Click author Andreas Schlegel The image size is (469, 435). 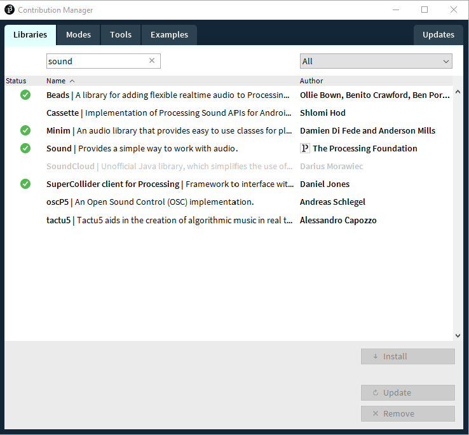tap(332, 202)
